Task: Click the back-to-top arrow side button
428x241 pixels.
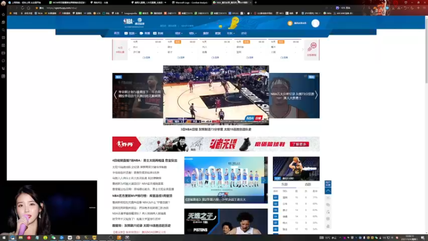Action: (x=328, y=191)
